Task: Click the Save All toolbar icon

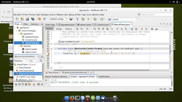Action: pos(33,19)
